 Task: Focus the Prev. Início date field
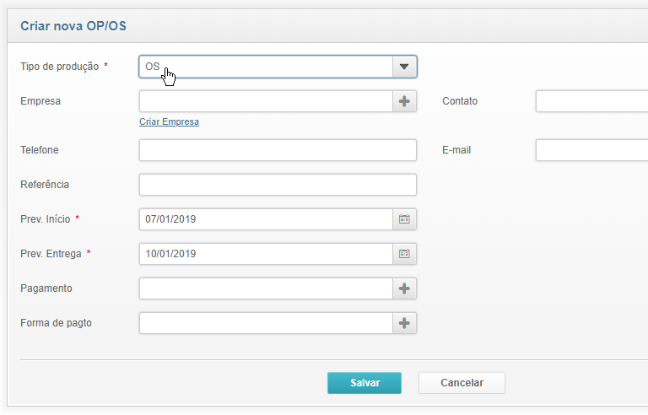pyautogui.click(x=266, y=219)
